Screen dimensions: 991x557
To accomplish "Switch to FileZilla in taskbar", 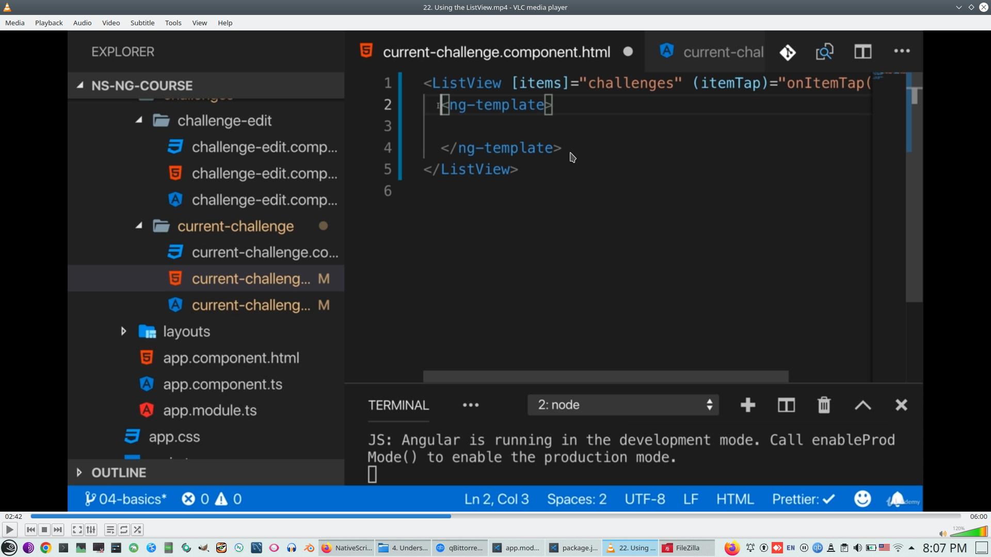I will click(x=686, y=548).
